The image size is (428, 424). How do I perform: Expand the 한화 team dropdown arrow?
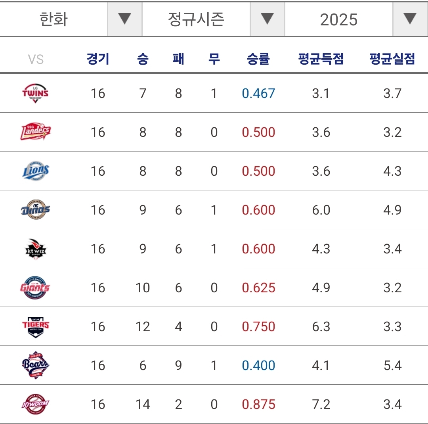click(124, 19)
